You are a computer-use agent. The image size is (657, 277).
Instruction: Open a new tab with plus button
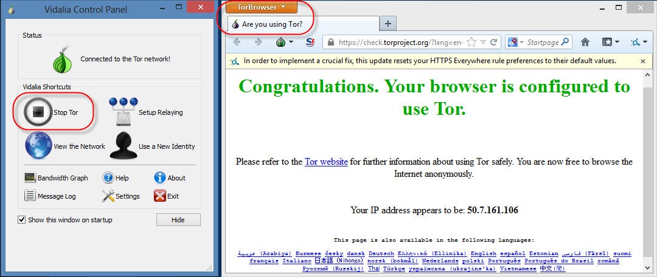point(388,24)
